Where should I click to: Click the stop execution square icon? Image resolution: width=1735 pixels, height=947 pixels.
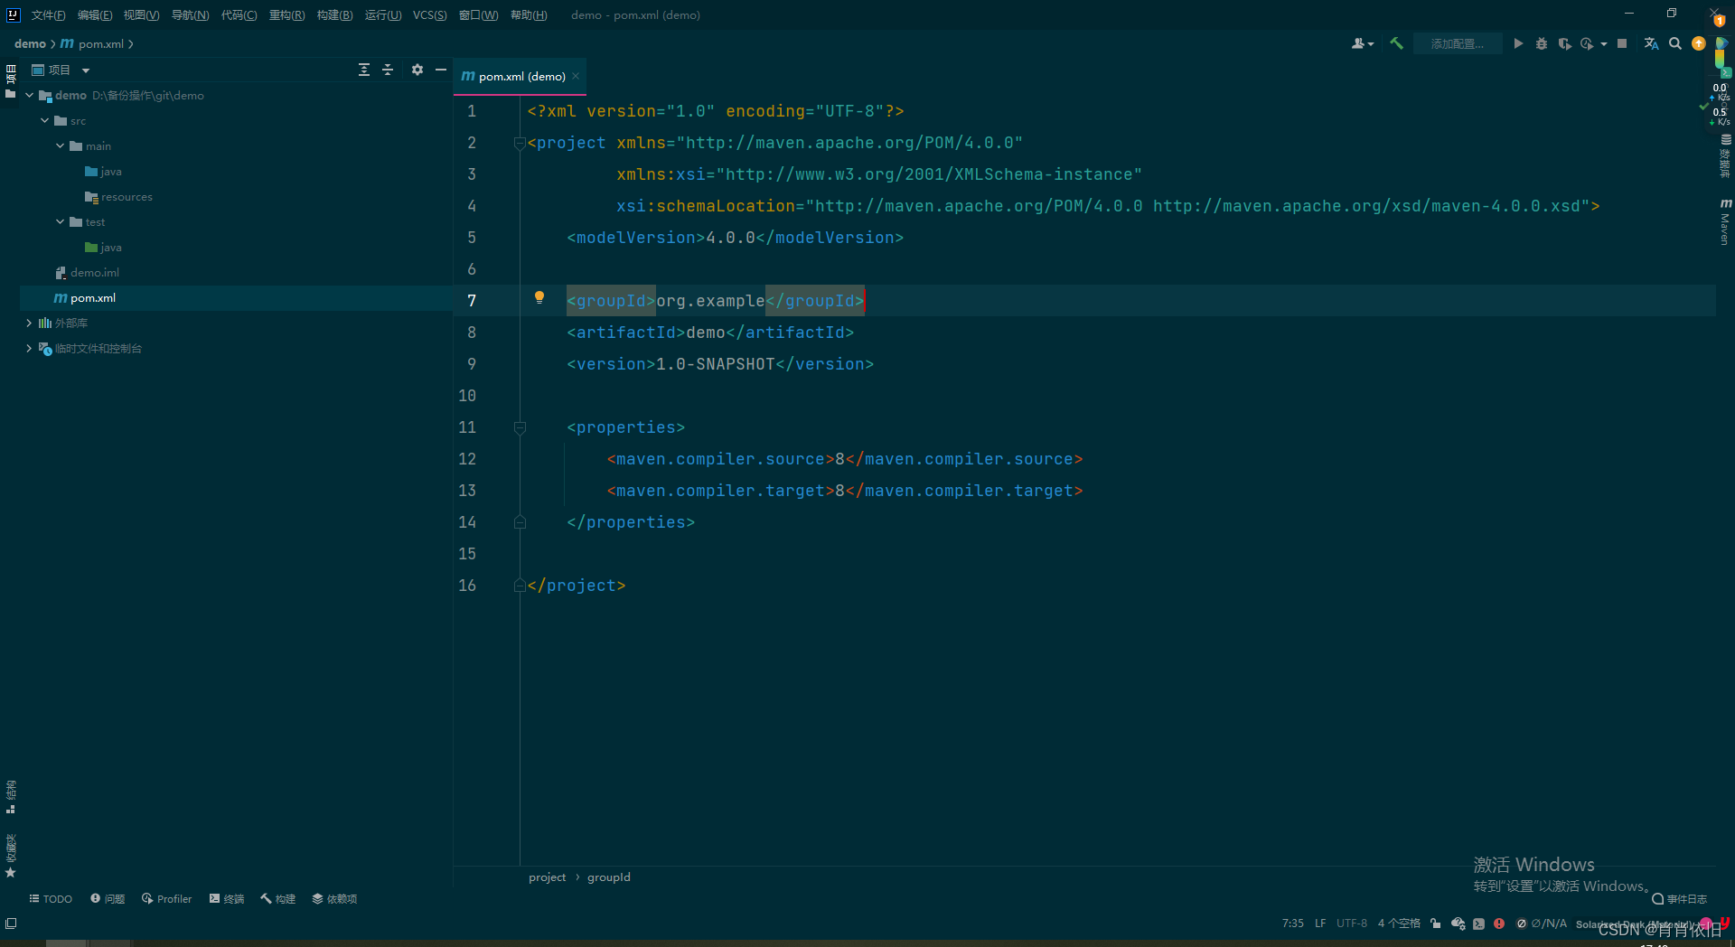coord(1623,43)
